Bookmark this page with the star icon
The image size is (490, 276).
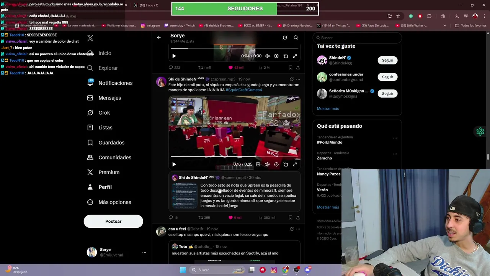pos(398,16)
